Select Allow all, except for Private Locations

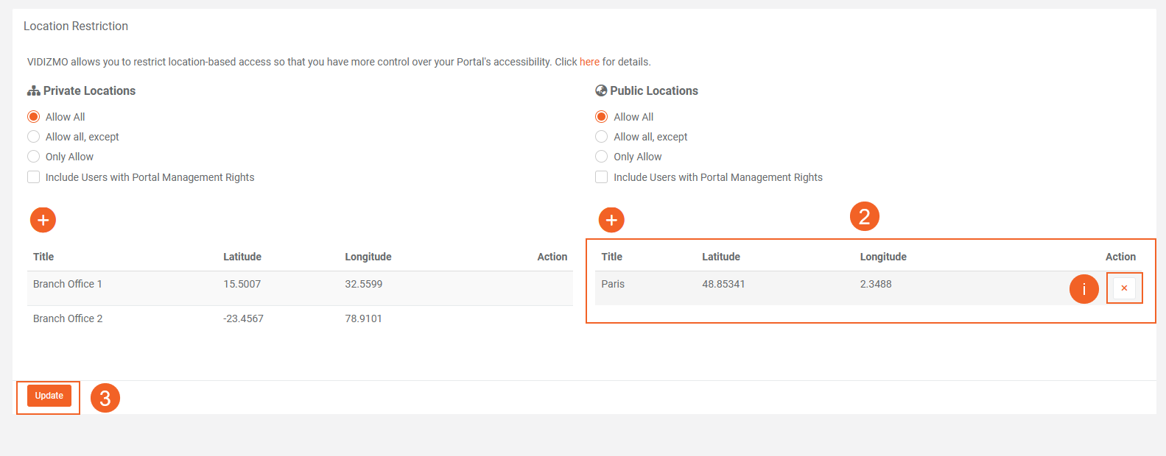[34, 137]
